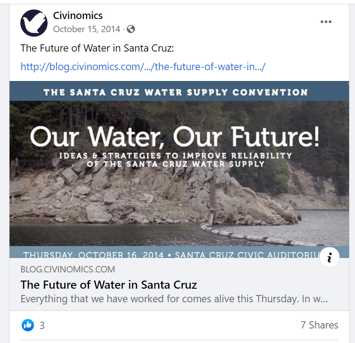Open the three-dot post options menu
This screenshot has width=355, height=343.
click(x=326, y=22)
